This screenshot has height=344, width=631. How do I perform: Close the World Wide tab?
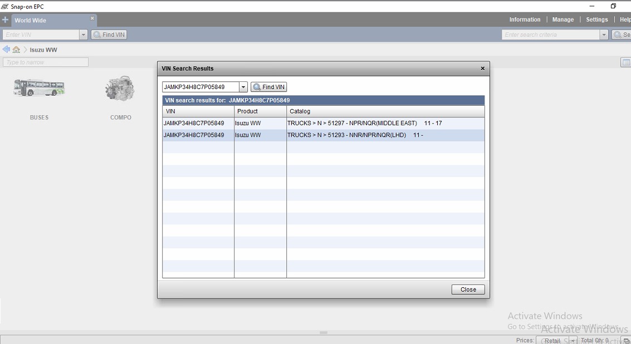pyautogui.click(x=92, y=18)
